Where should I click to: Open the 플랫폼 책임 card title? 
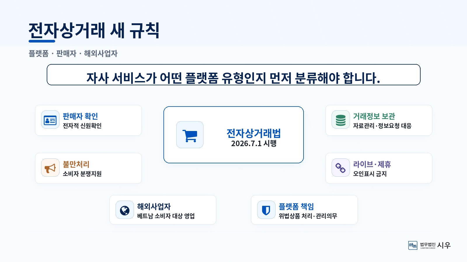(x=296, y=206)
